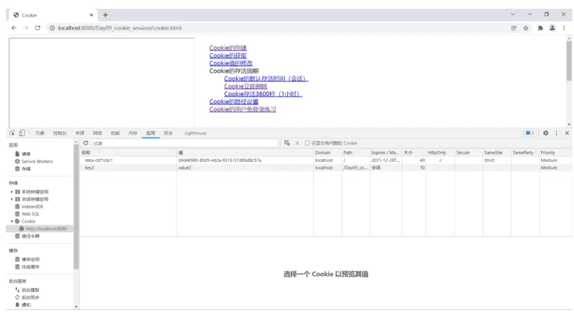Image resolution: width=574 pixels, height=321 pixels.
Task: Toggle DevTools device toolbar
Action: click(22, 133)
